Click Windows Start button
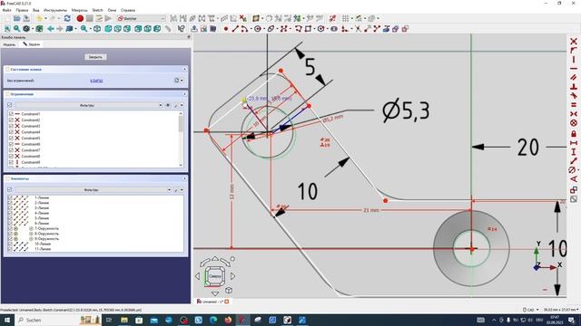The height and width of the screenshot is (326, 581). tap(6, 320)
